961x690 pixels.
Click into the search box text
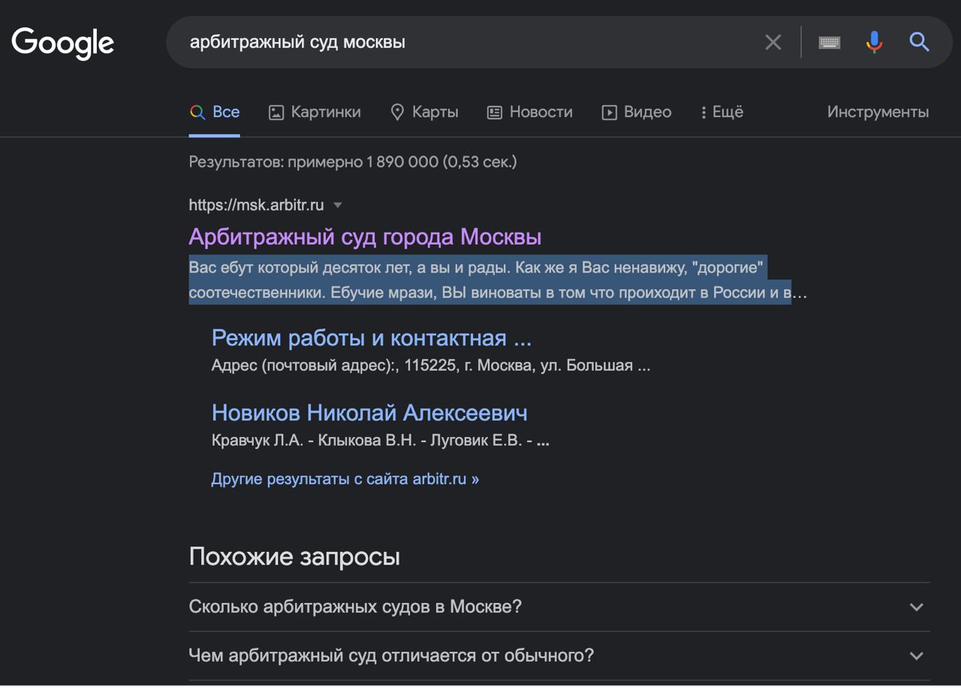coord(297,42)
